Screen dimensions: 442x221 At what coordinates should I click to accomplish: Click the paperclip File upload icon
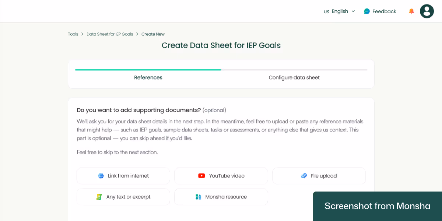click(x=304, y=176)
